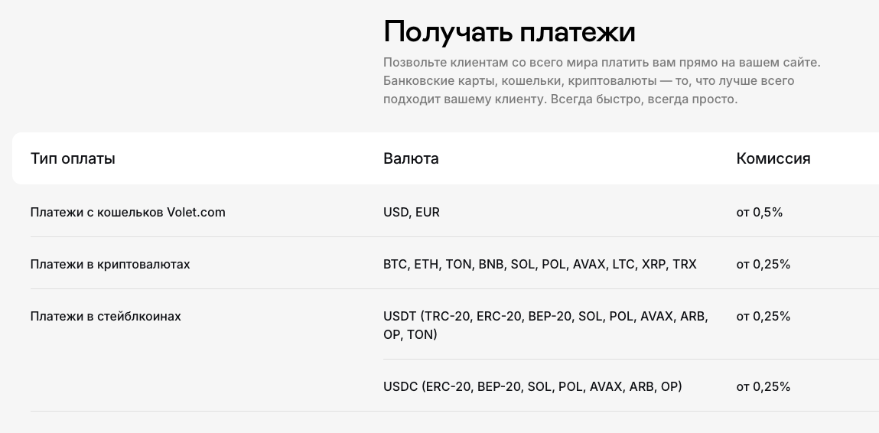This screenshot has height=433, width=879.
Task: Click BTC ticker in the cryptocurrency row
Action: 395,265
